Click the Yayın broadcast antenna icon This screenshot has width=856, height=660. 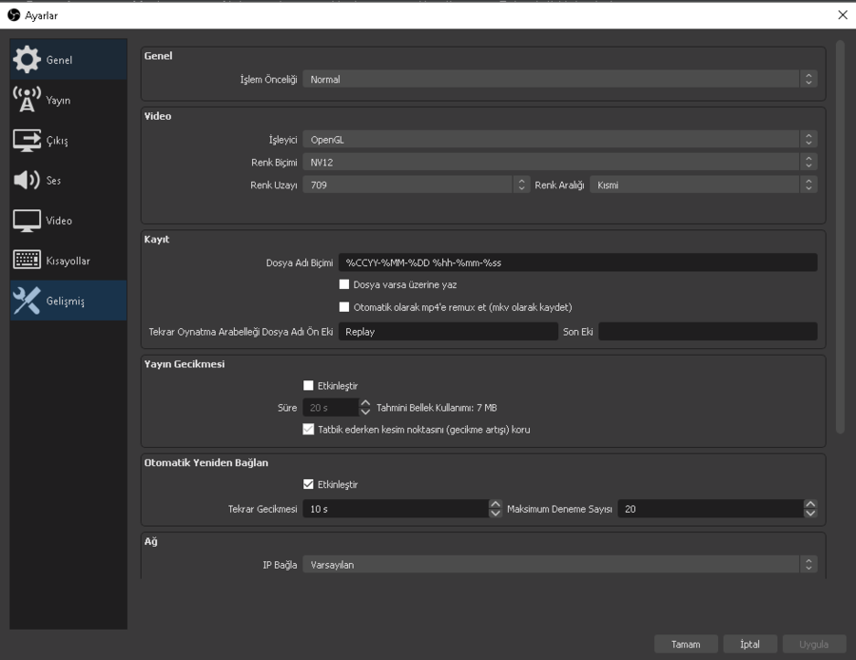[27, 100]
